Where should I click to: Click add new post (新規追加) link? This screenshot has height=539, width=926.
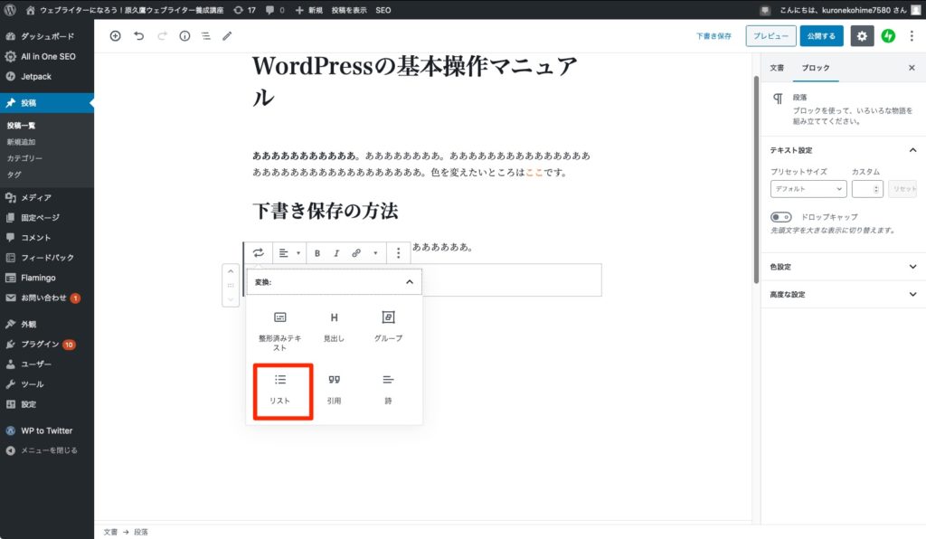(x=22, y=142)
